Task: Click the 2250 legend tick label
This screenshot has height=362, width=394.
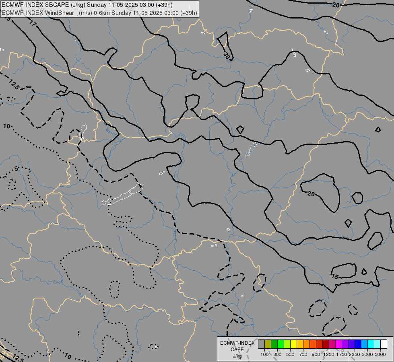Action: coord(355,354)
